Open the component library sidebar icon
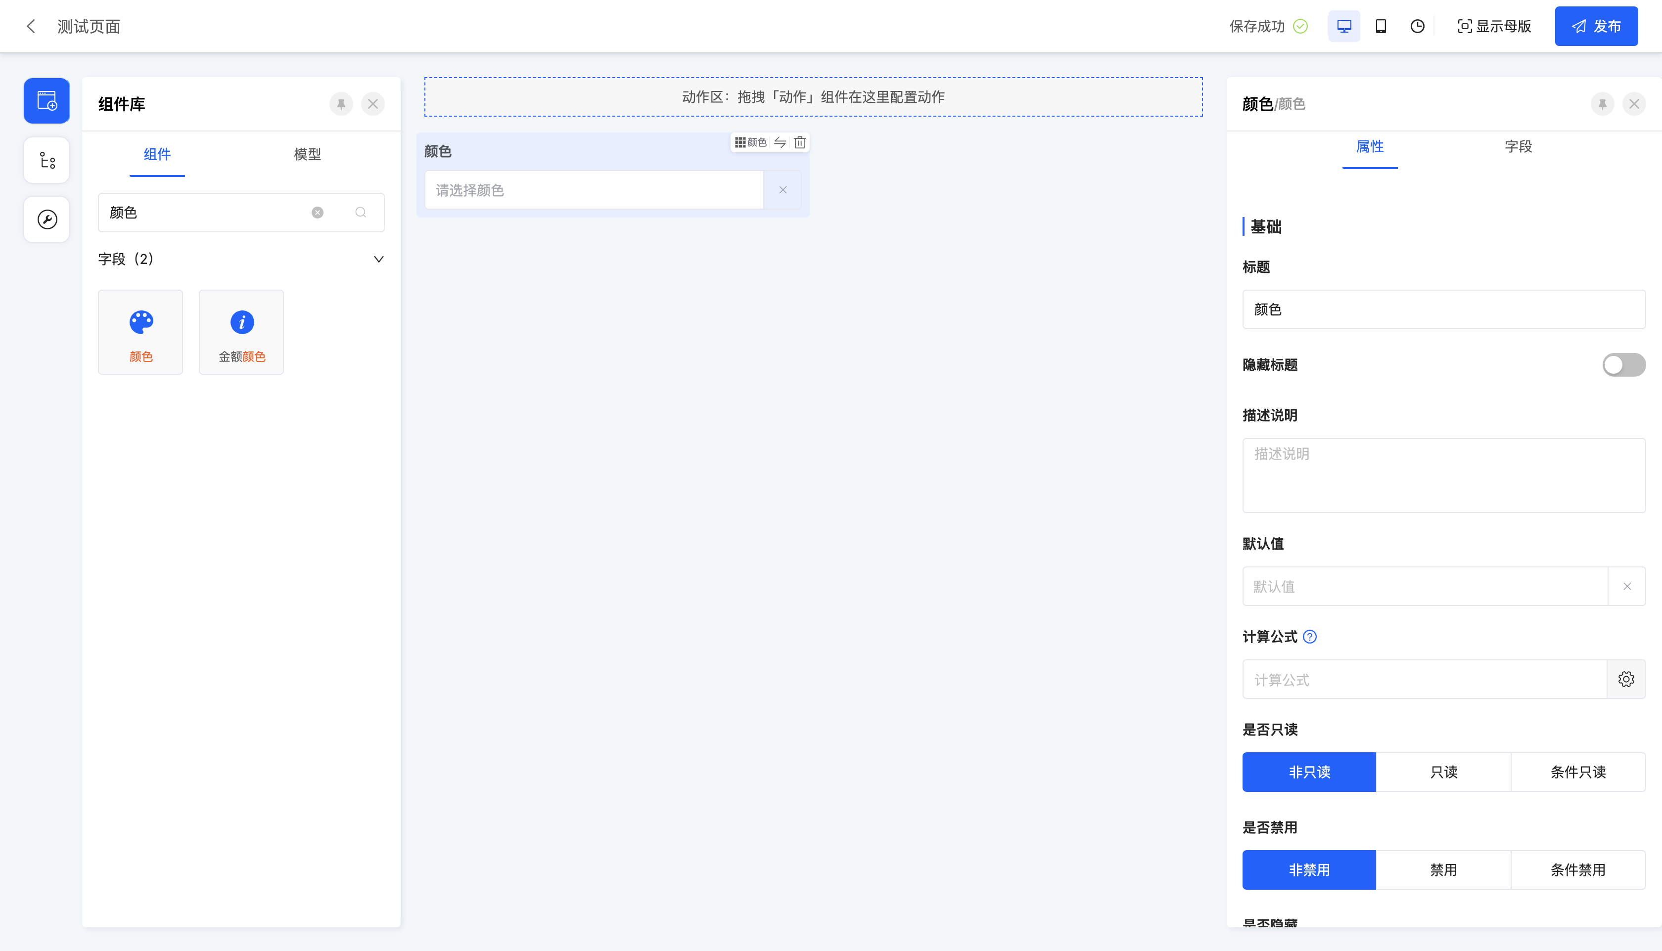Screen dimensions: 1662x951 pyautogui.click(x=46, y=101)
